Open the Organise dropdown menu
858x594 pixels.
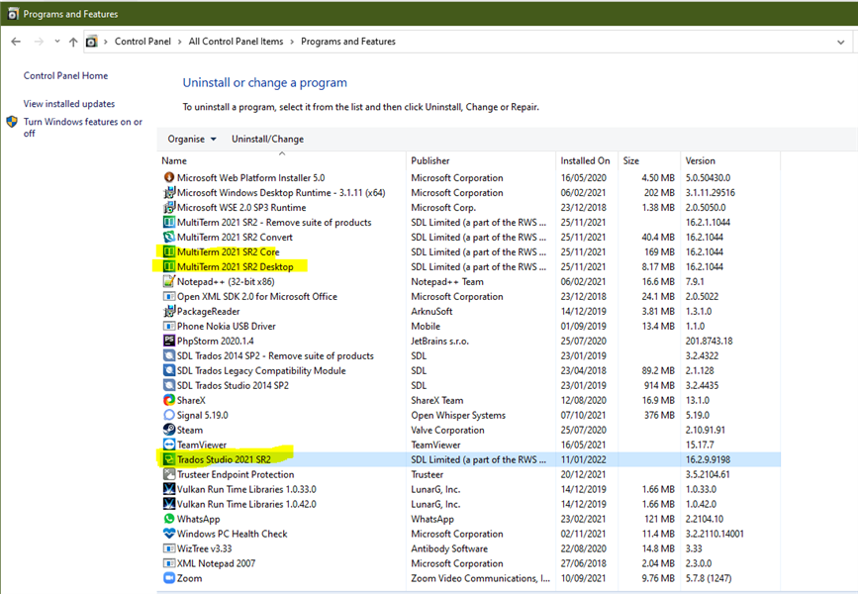coord(192,139)
